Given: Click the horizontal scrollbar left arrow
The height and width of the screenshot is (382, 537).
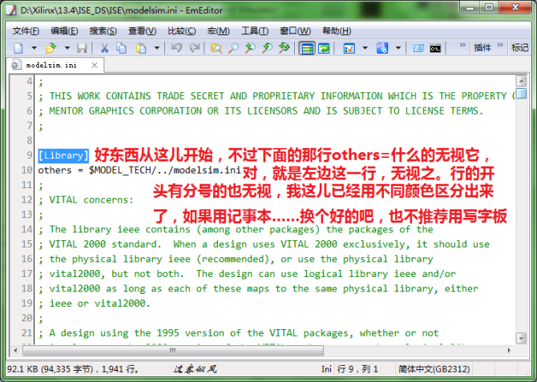Looking at the screenshot, I should click(15, 351).
